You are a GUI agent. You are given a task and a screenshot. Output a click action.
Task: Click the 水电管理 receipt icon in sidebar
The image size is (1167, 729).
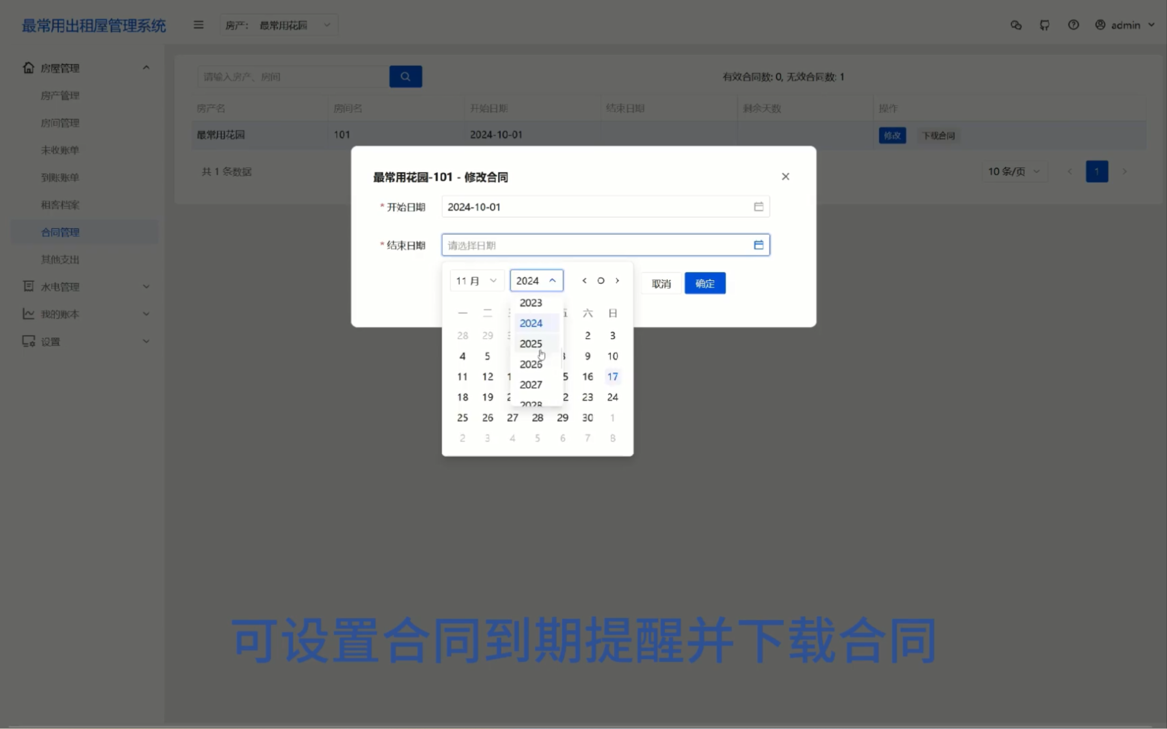(28, 287)
